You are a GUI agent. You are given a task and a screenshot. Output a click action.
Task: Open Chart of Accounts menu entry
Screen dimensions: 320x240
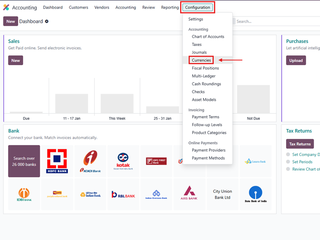pos(208,37)
